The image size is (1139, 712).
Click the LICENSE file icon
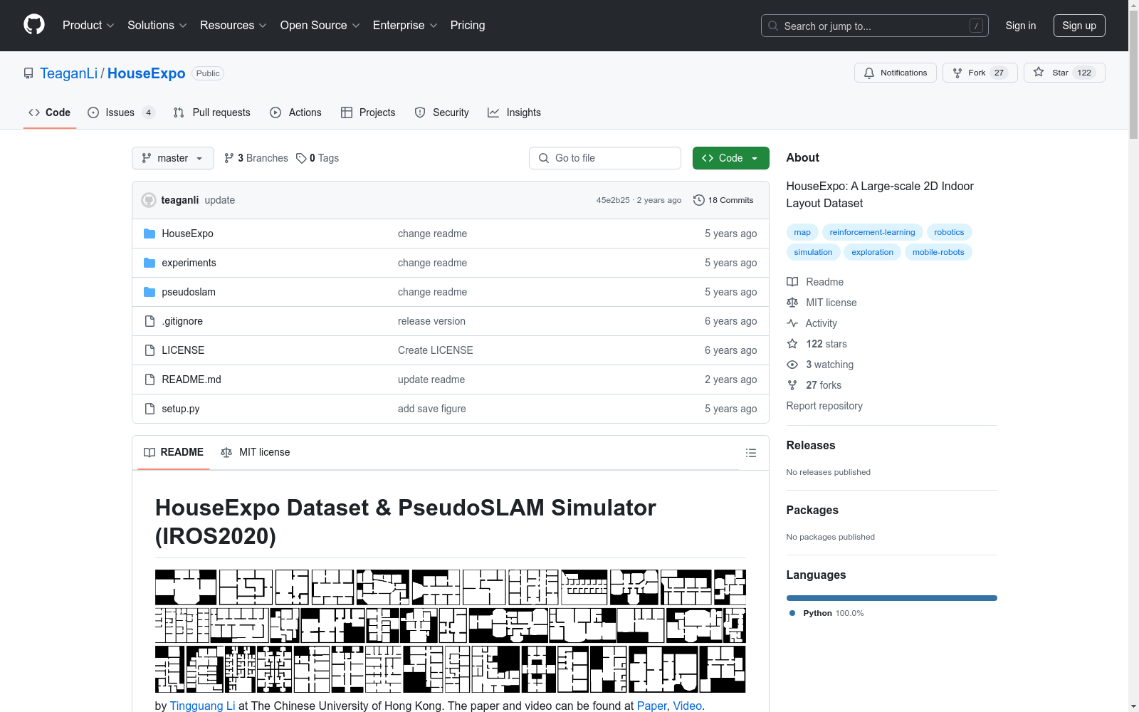pos(149,350)
